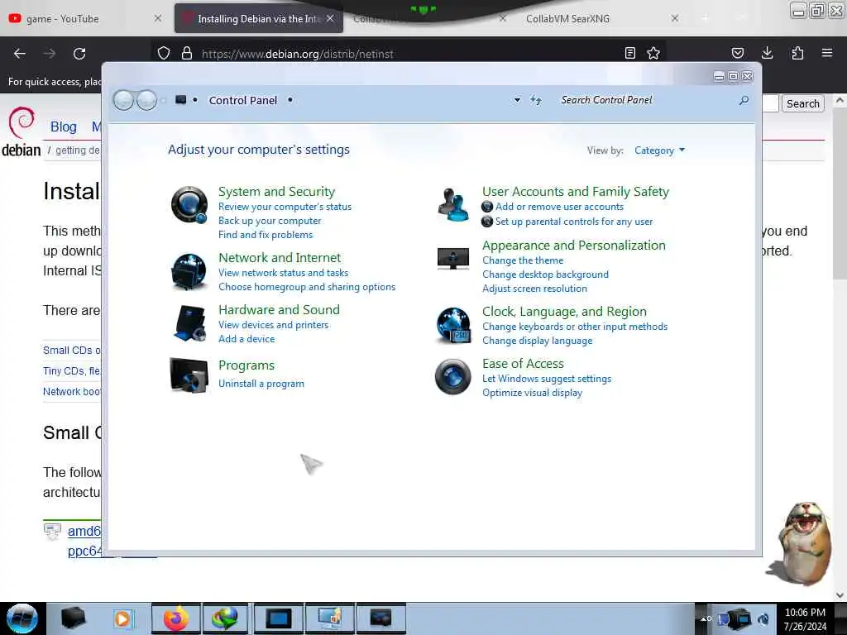Image resolution: width=847 pixels, height=635 pixels.
Task: Open System and Security heading link
Action: coord(276,192)
